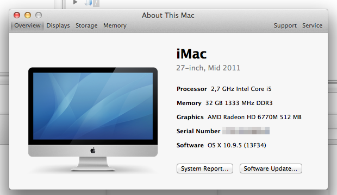Open the Service section
The height and width of the screenshot is (195, 337).
pyautogui.click(x=313, y=25)
